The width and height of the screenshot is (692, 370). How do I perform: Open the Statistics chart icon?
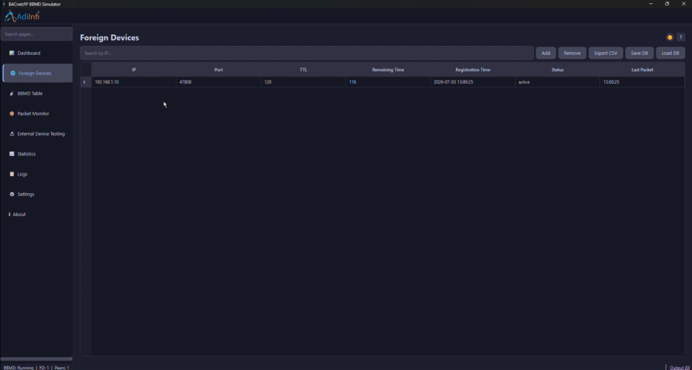pyautogui.click(x=12, y=154)
